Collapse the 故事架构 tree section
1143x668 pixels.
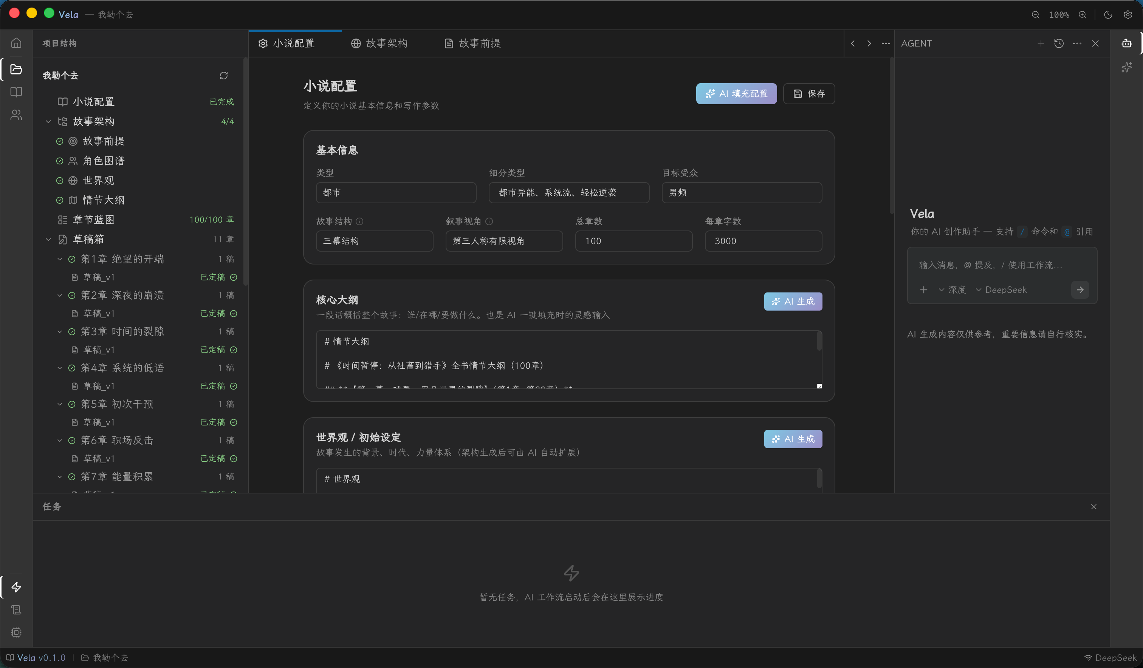(x=48, y=121)
